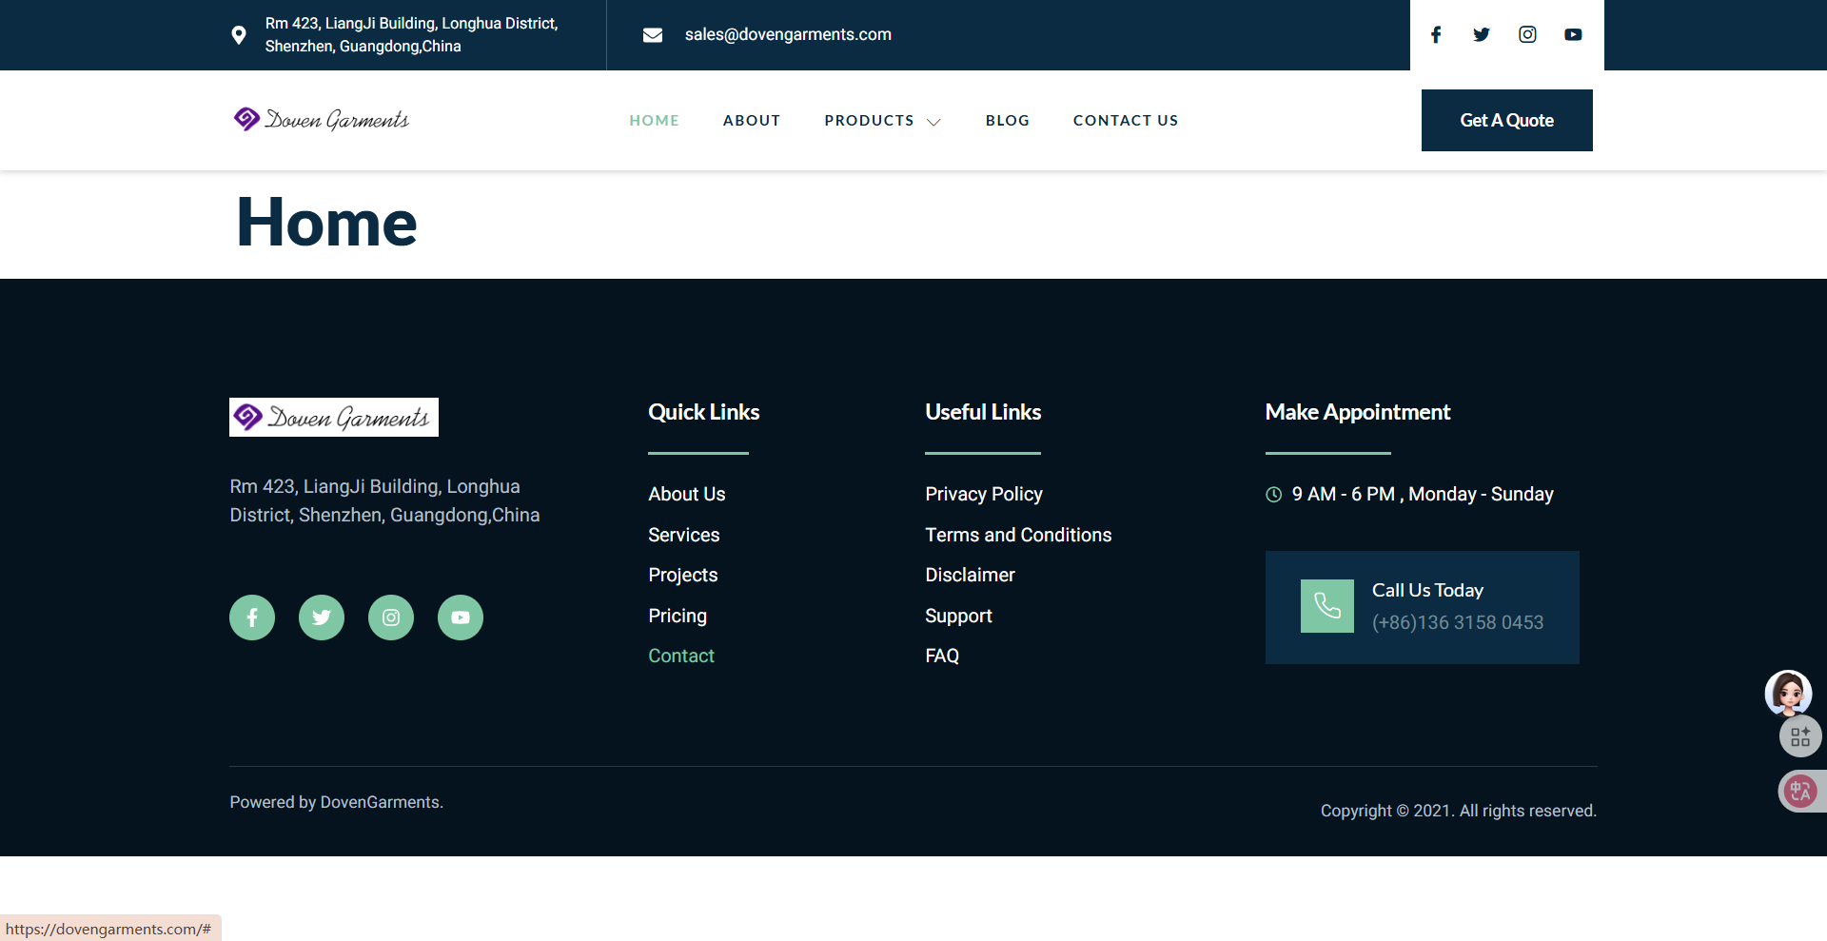
Task: Click the Doven Garments header logo
Action: 322,120
